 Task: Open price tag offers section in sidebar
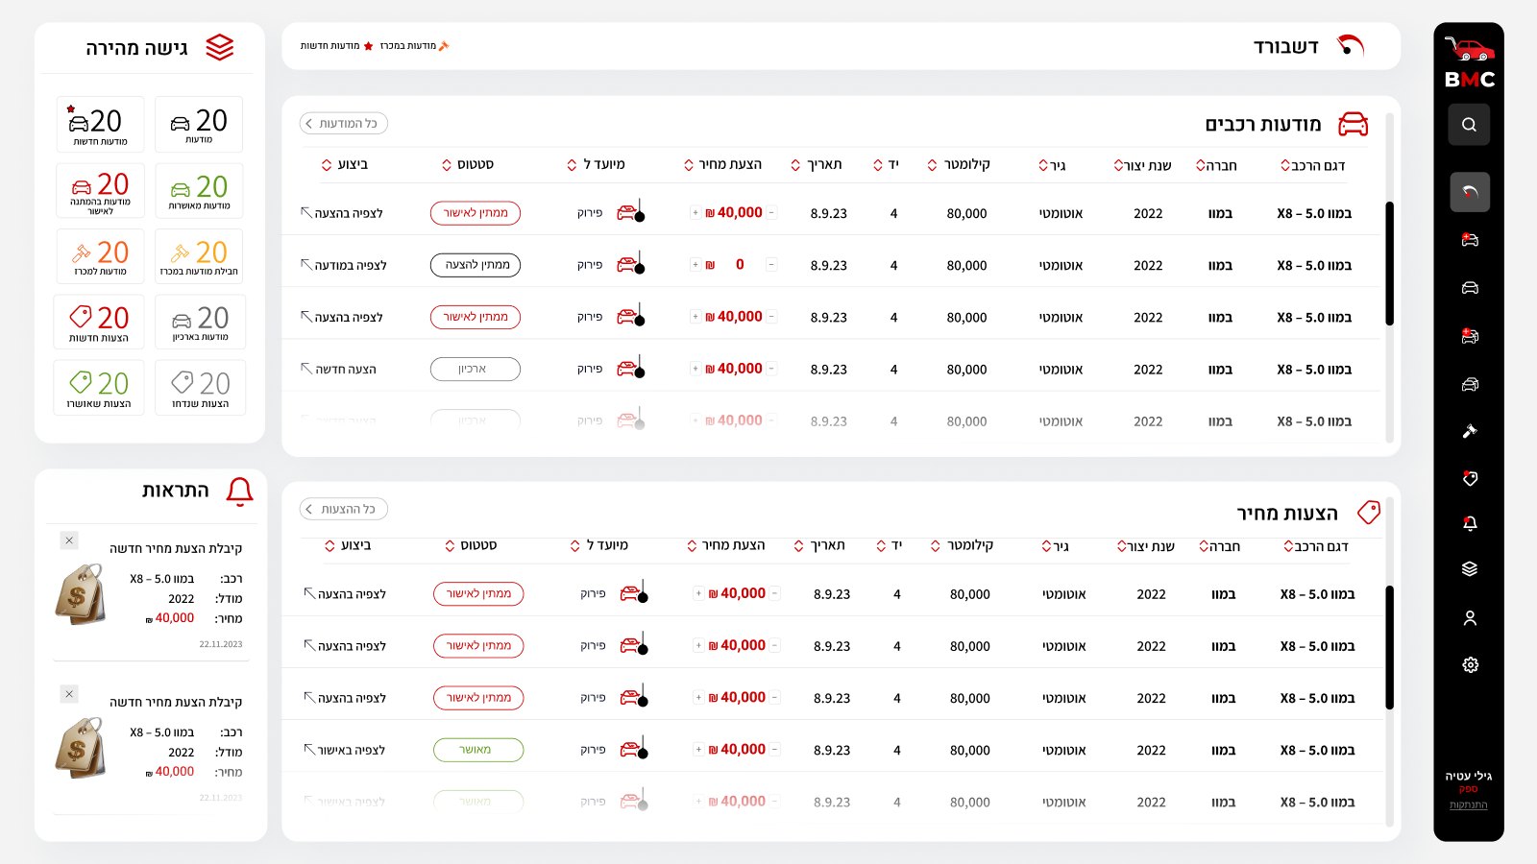(1470, 478)
